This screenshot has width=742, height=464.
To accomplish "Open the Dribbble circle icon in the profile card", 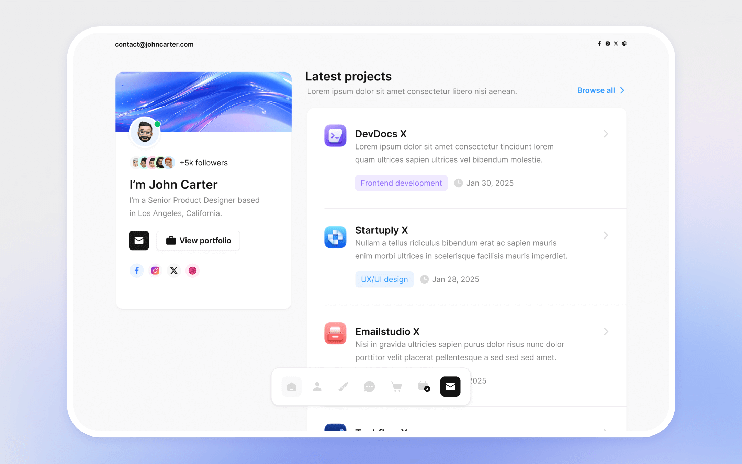I will [x=192, y=270].
